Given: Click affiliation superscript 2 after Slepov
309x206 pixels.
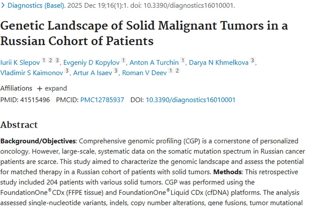Looking at the screenshot, I should click(50, 61).
